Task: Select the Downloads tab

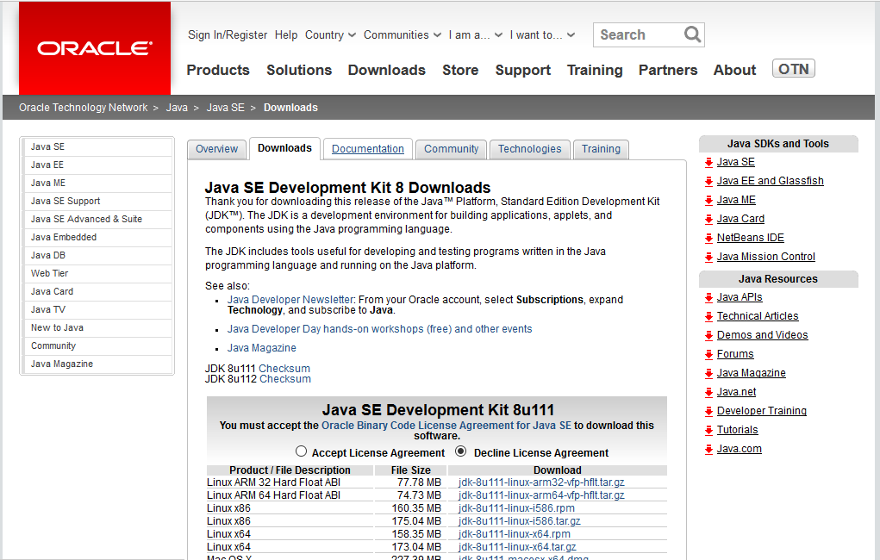Action: 284,149
